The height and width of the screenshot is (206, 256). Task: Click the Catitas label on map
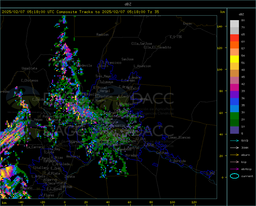[162, 153]
